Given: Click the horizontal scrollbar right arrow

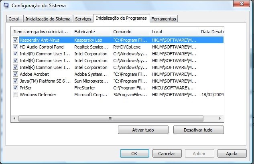Looking at the screenshot, I should 220,118.
